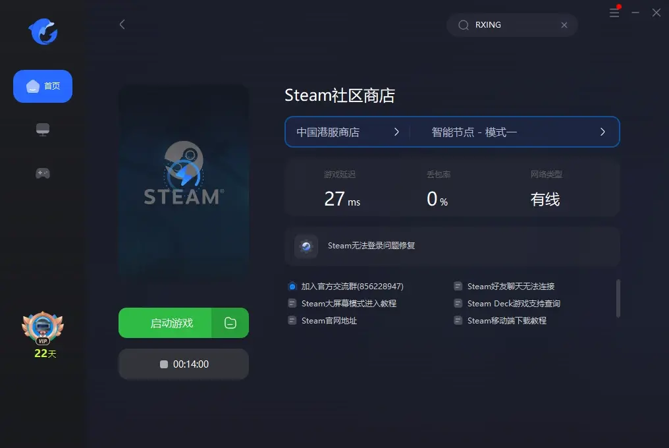Click the 27 ms latency value

[342, 199]
